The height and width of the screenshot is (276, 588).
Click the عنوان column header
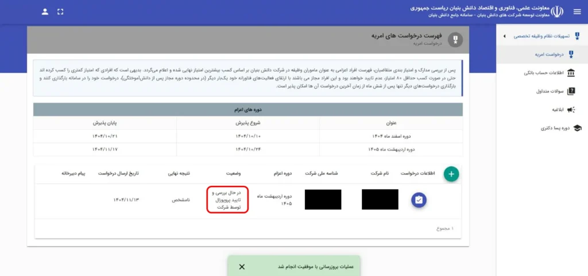coord(391,123)
